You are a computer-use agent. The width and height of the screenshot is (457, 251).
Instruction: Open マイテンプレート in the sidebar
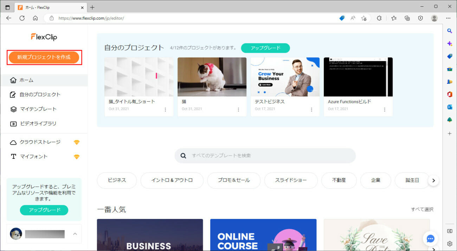(38, 109)
